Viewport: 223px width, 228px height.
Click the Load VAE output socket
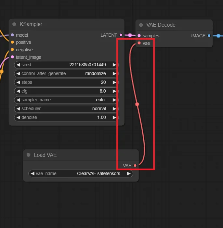pyautogui.click(x=135, y=166)
